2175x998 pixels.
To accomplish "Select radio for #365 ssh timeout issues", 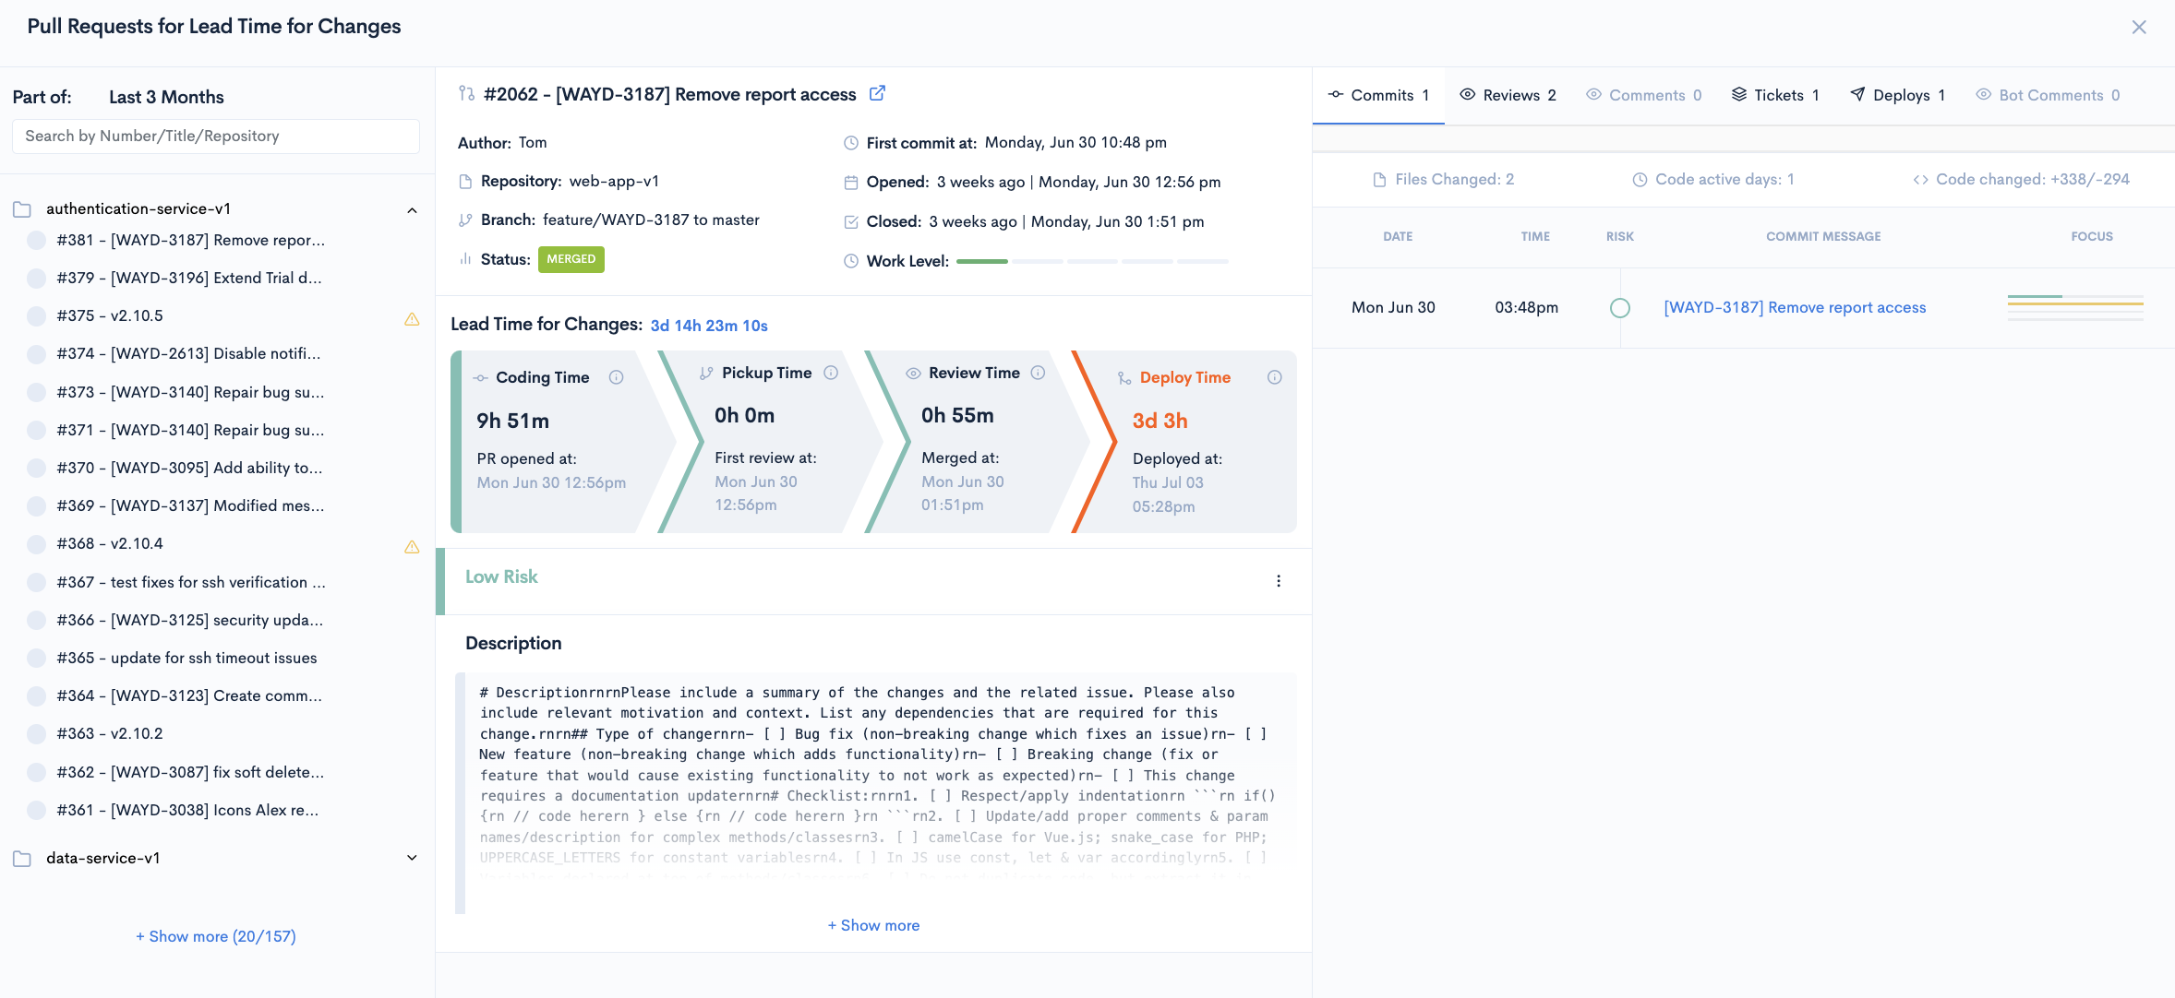I will click(x=37, y=659).
